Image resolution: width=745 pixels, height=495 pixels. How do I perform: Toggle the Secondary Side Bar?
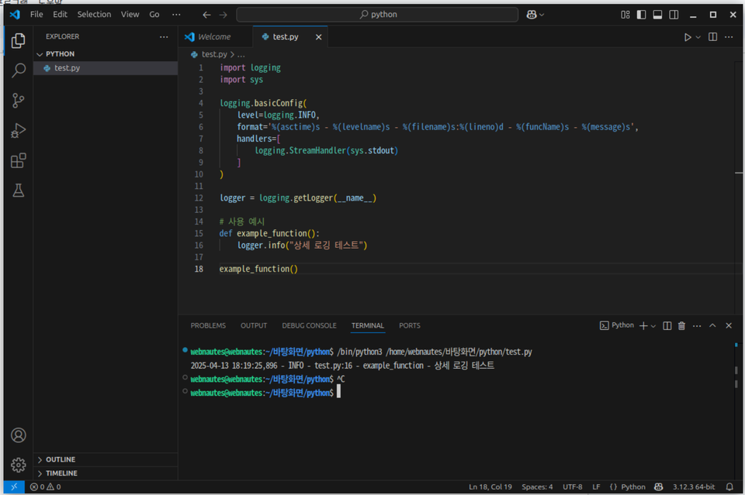coord(674,15)
